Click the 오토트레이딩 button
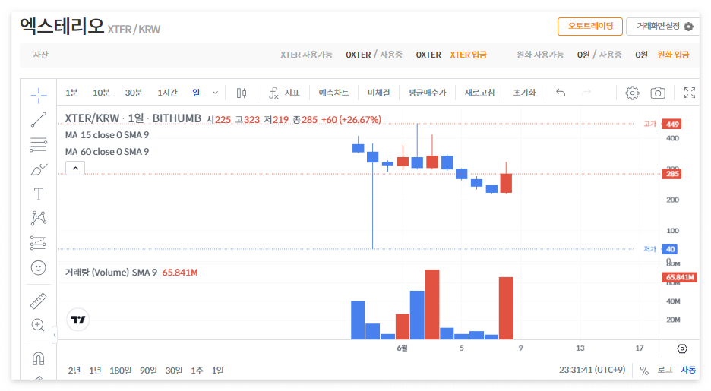711x391 pixels. [590, 27]
